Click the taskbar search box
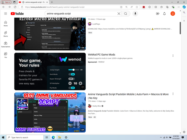The image size is (187, 140). [25, 137]
